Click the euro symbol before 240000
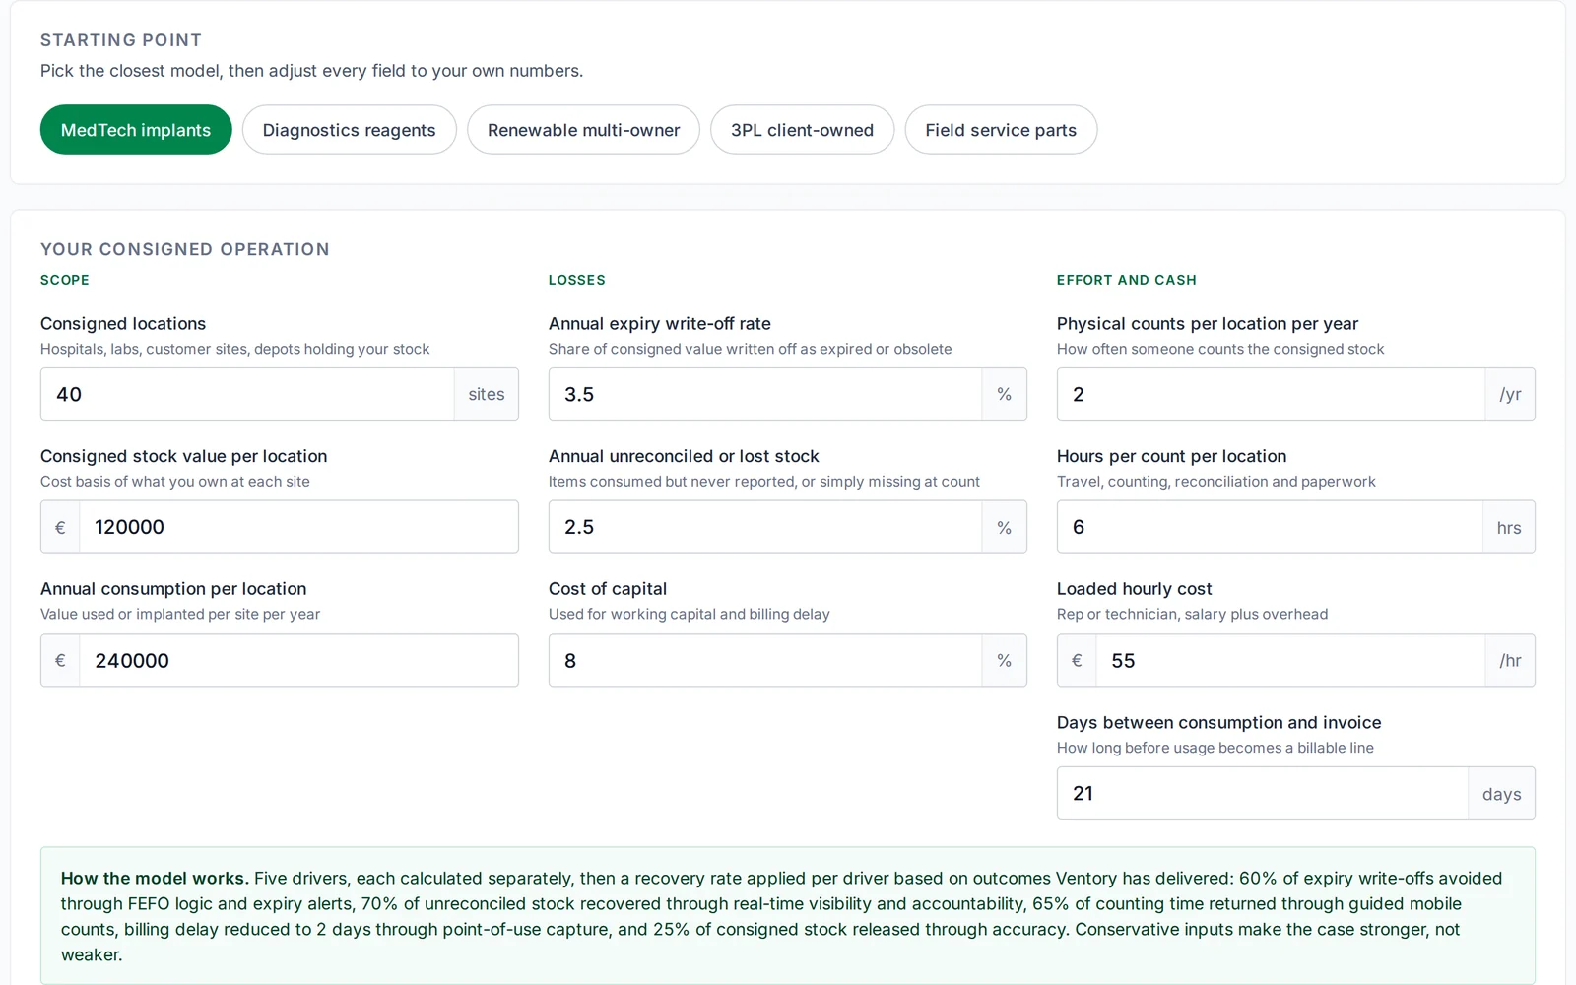1576x985 pixels. click(x=60, y=660)
